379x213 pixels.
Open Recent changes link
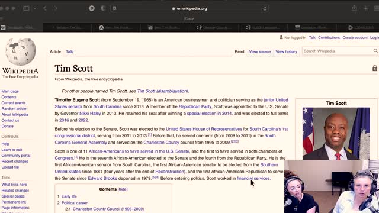click(15, 162)
